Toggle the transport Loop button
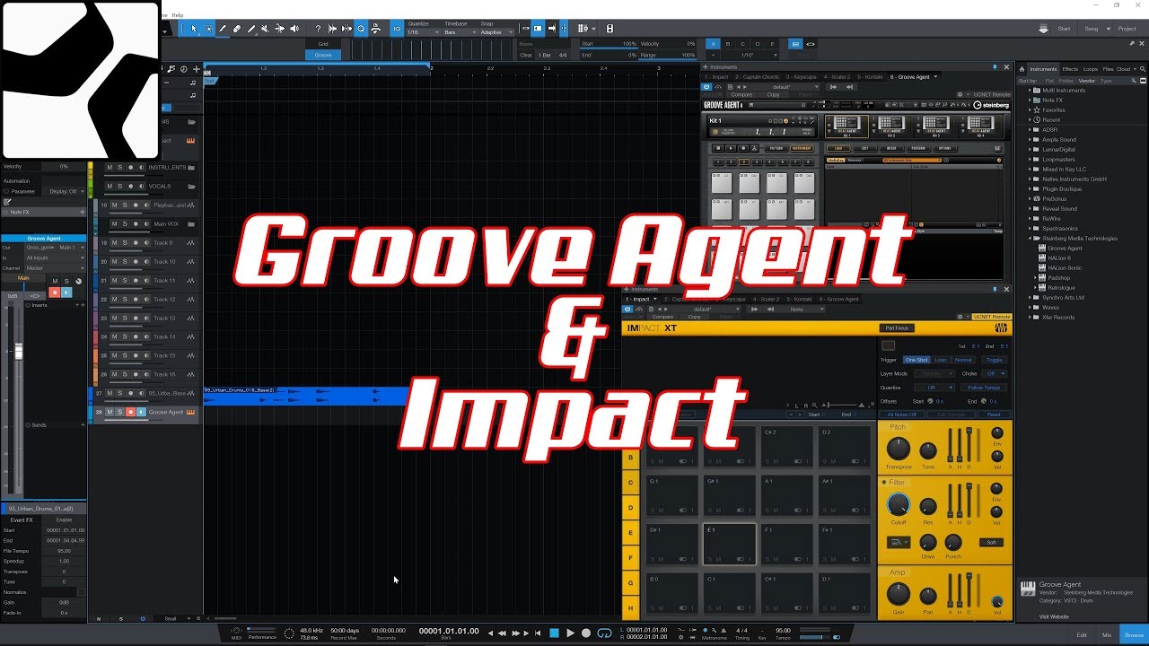 click(x=604, y=633)
